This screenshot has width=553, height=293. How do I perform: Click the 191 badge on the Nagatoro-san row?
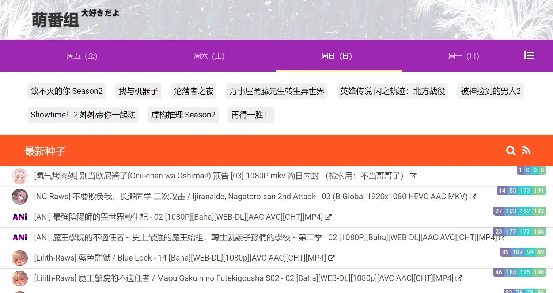[x=539, y=190]
